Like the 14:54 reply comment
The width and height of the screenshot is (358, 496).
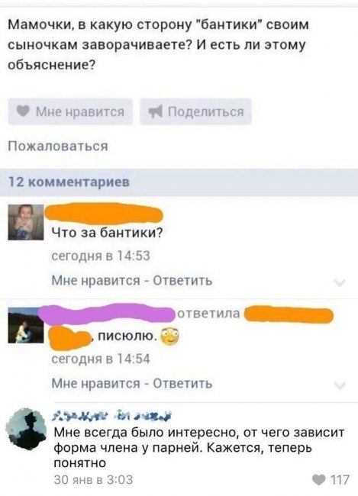pos(95,383)
